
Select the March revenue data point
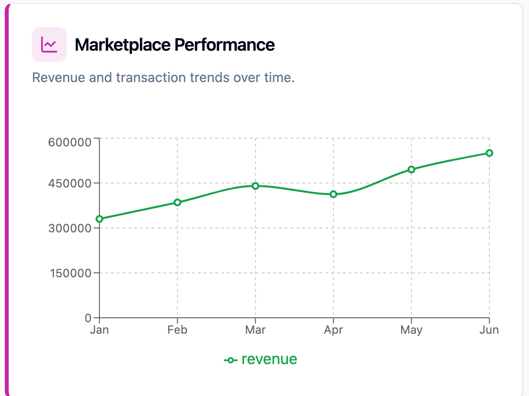point(255,185)
